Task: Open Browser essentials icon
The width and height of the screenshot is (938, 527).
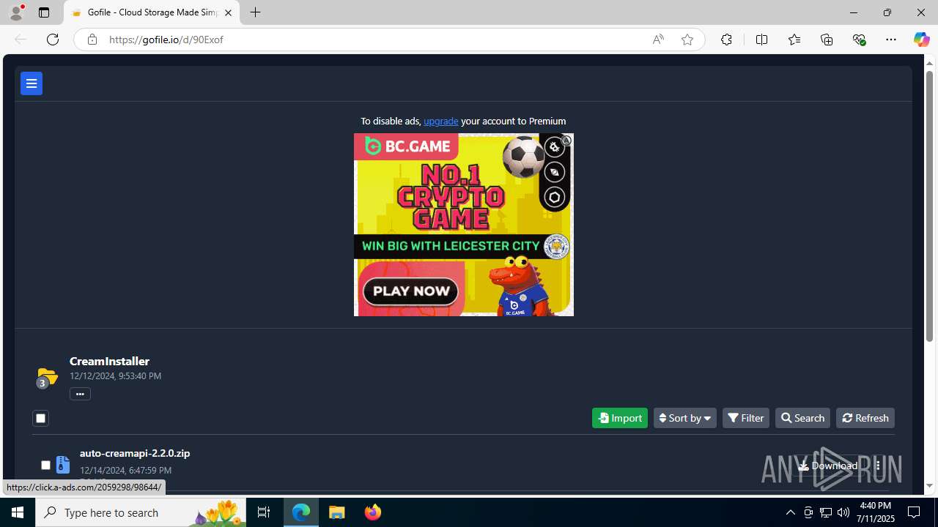Action: [x=859, y=40]
